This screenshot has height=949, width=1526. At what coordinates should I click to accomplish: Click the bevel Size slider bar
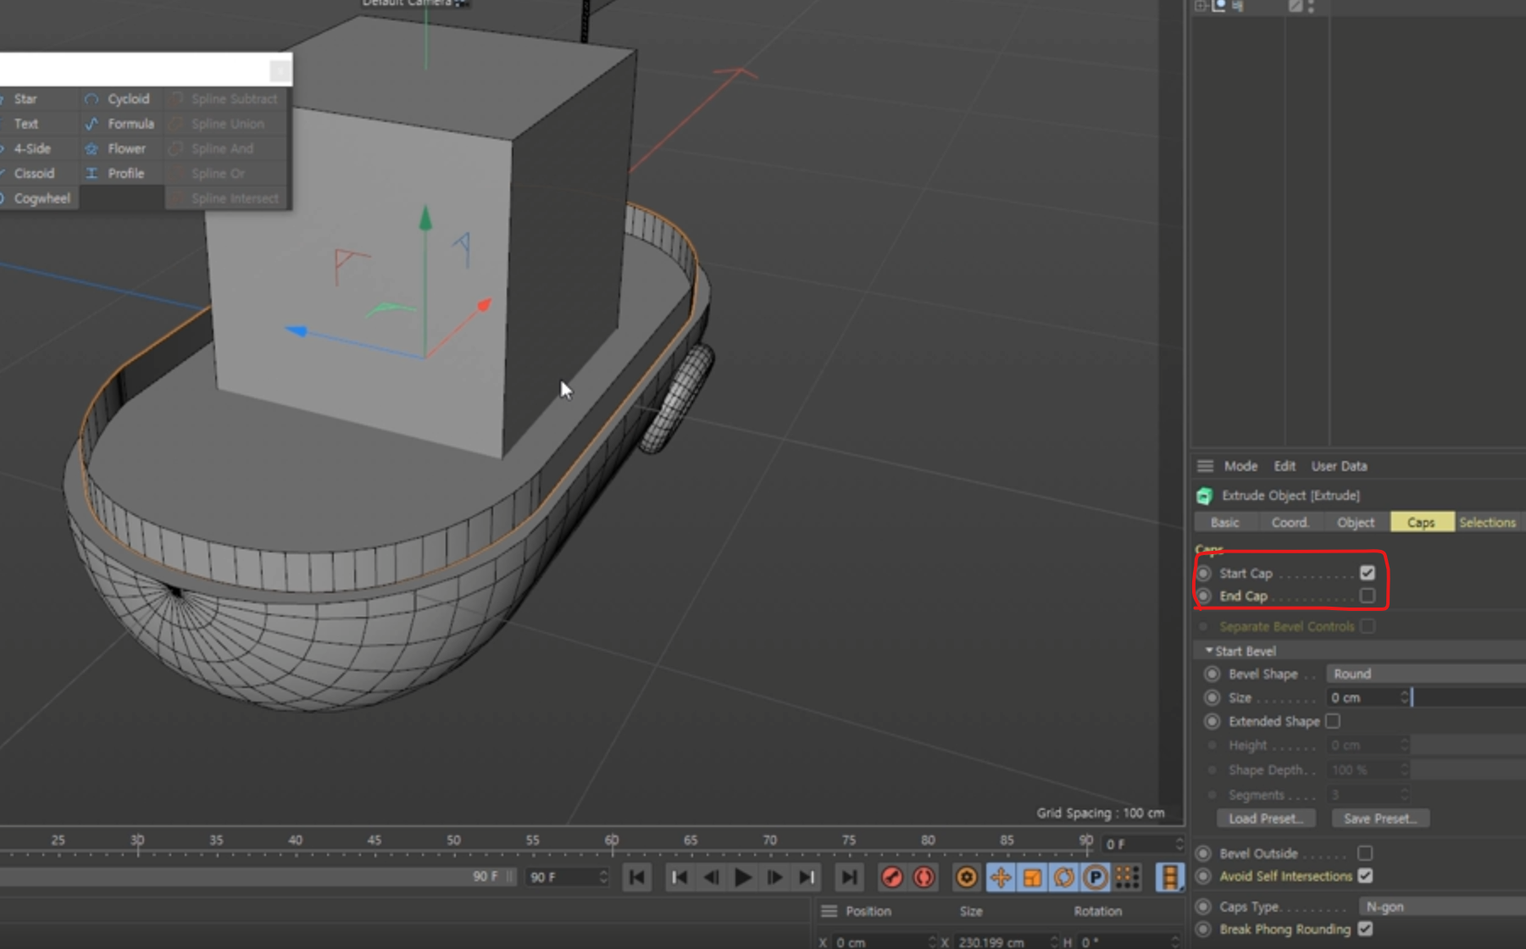click(x=1468, y=697)
